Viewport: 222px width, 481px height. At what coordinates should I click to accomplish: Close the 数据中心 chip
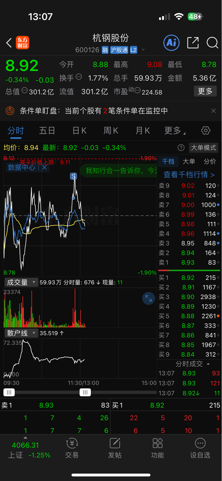pos(44,167)
